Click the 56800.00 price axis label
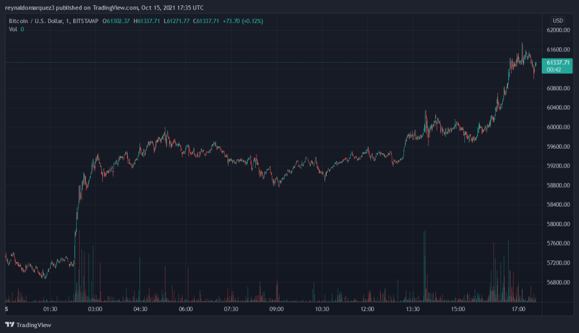The width and height of the screenshot is (579, 333). [x=558, y=282]
